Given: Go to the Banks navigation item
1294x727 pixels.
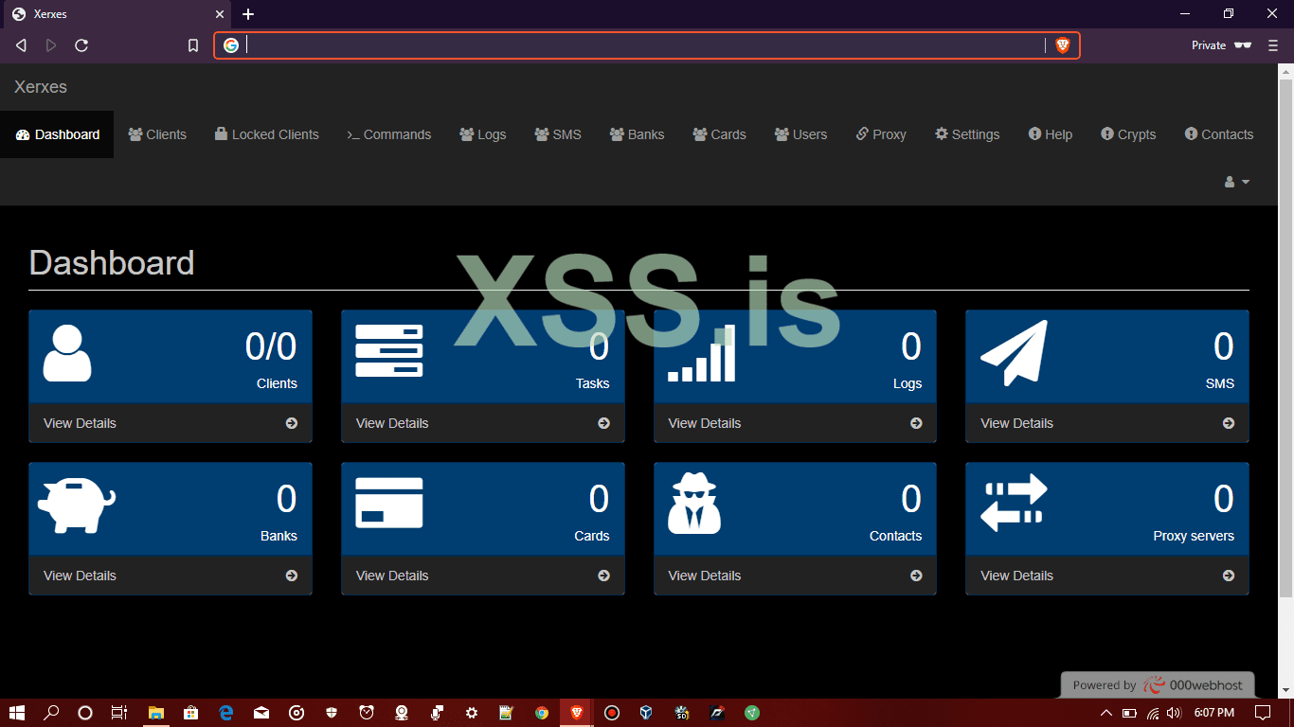Looking at the screenshot, I should pos(638,134).
